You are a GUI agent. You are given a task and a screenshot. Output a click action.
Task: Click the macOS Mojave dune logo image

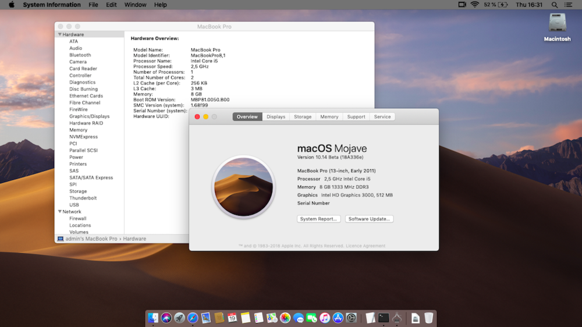[243, 187]
